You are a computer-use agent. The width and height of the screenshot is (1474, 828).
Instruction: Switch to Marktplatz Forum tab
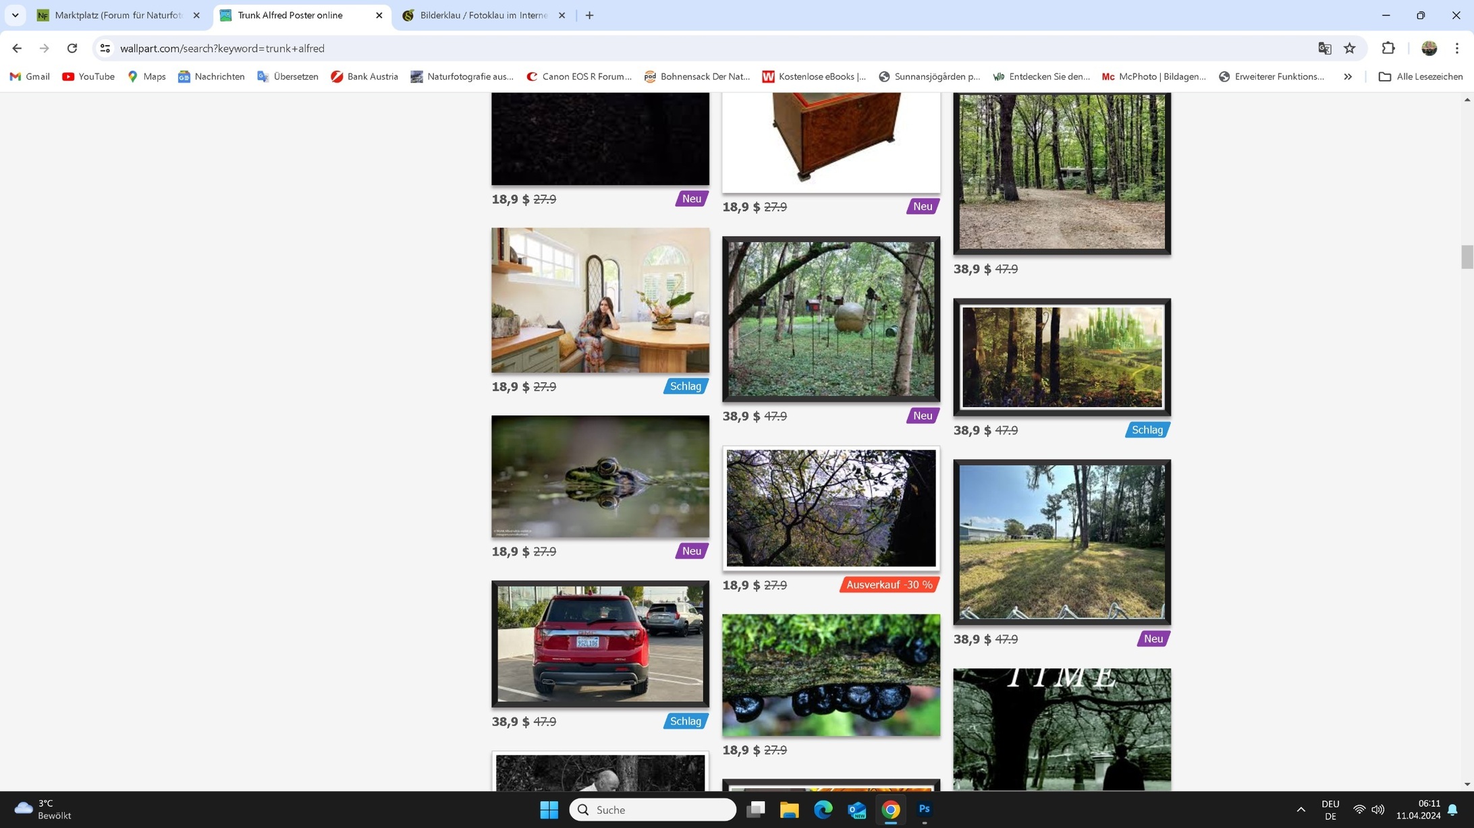118,15
